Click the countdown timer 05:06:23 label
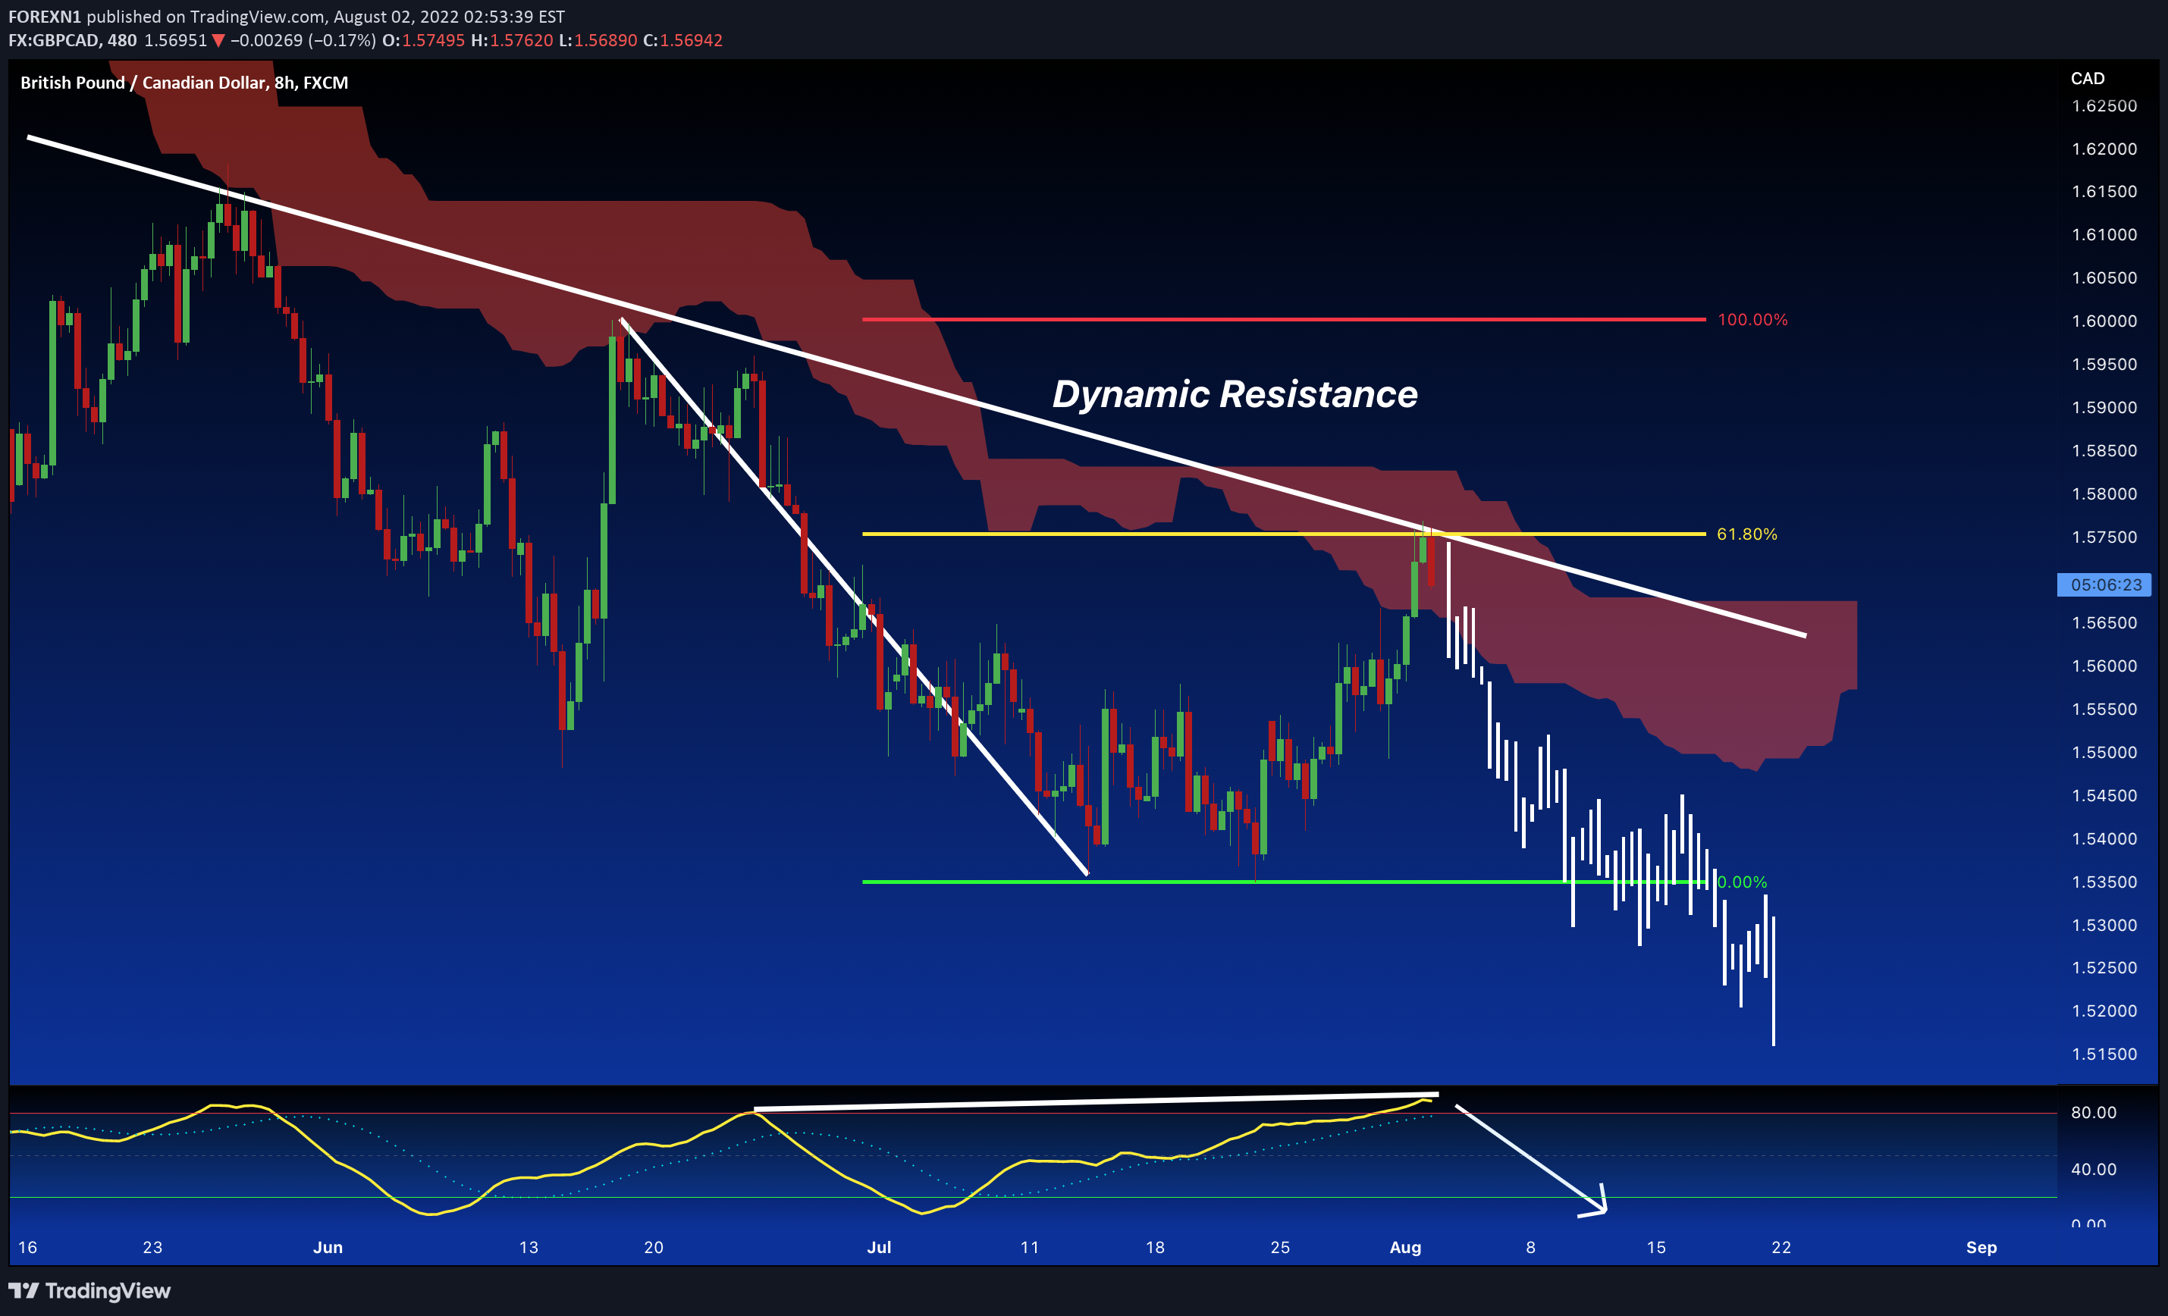This screenshot has height=1316, width=2168. 2104,585
